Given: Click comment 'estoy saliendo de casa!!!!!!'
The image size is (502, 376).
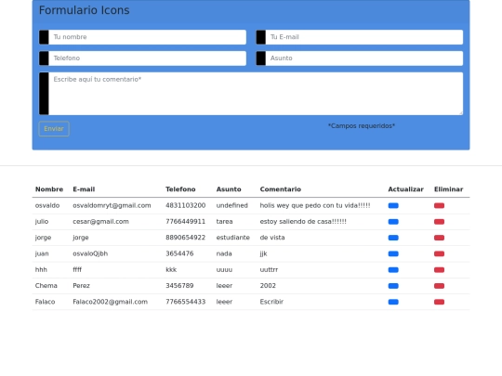Looking at the screenshot, I should [303, 222].
